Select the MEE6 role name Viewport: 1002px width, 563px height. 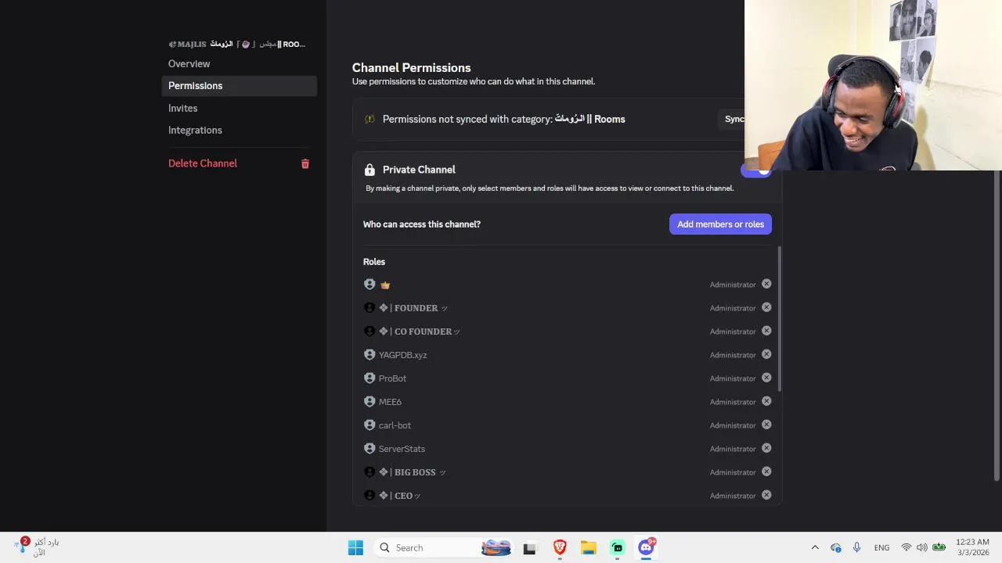pos(390,402)
